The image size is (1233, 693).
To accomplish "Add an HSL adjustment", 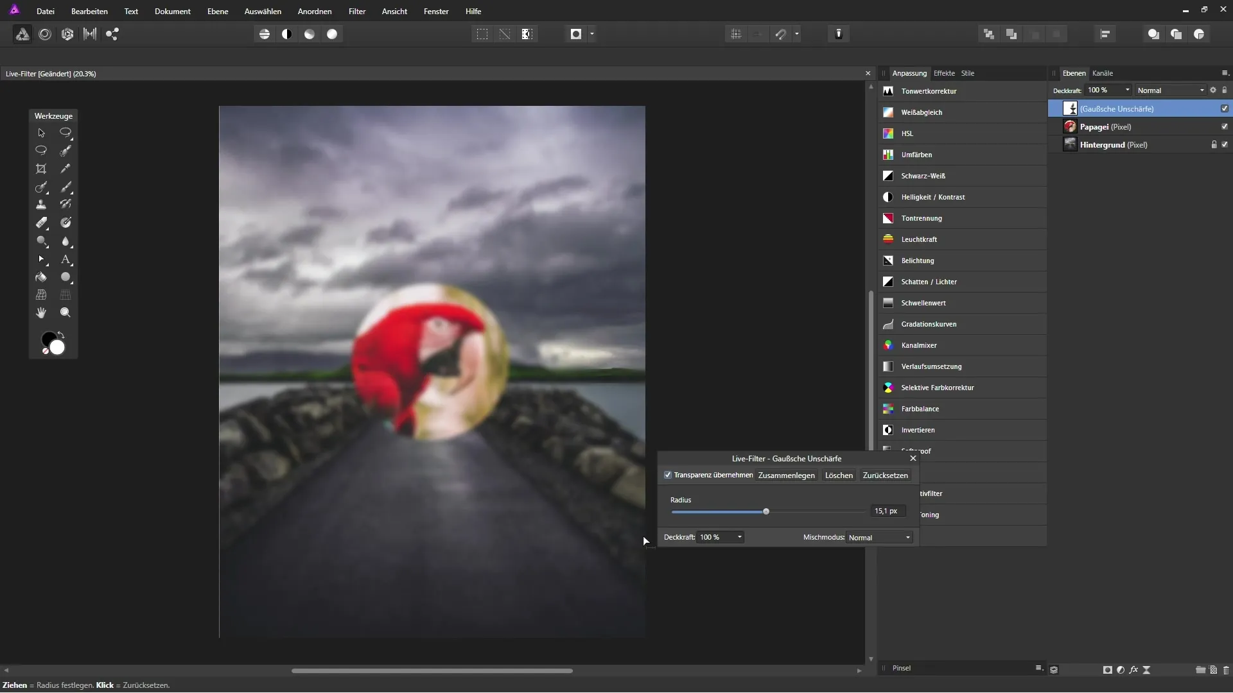I will point(962,133).
